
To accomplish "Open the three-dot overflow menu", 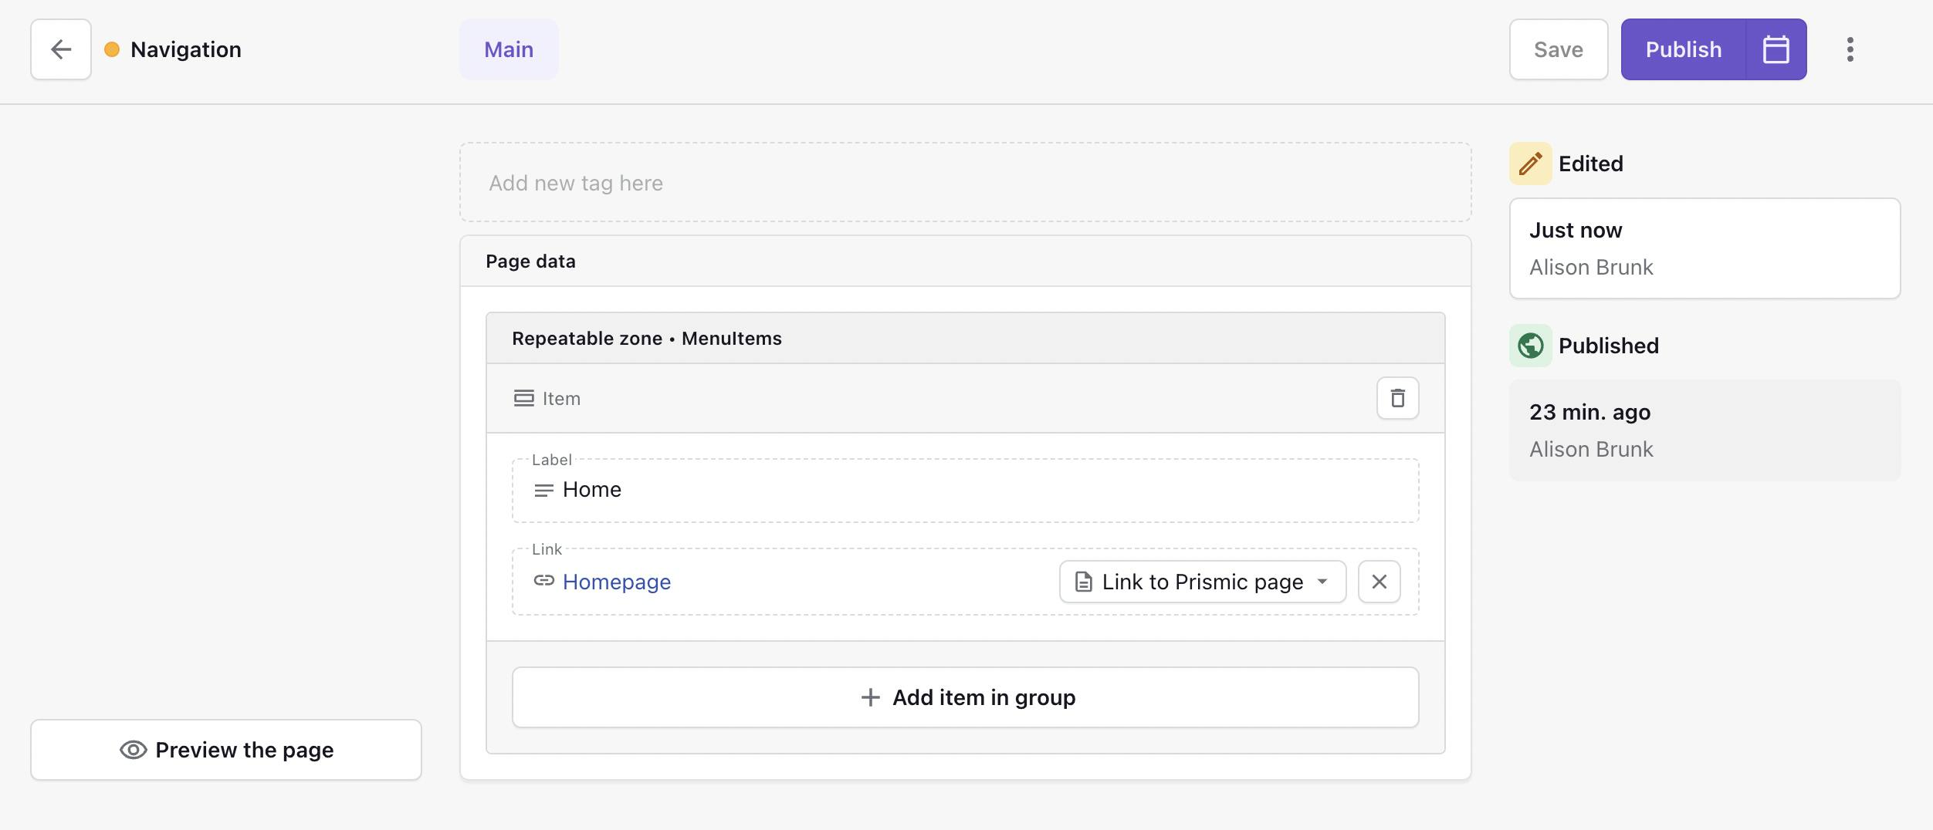I will tap(1850, 49).
